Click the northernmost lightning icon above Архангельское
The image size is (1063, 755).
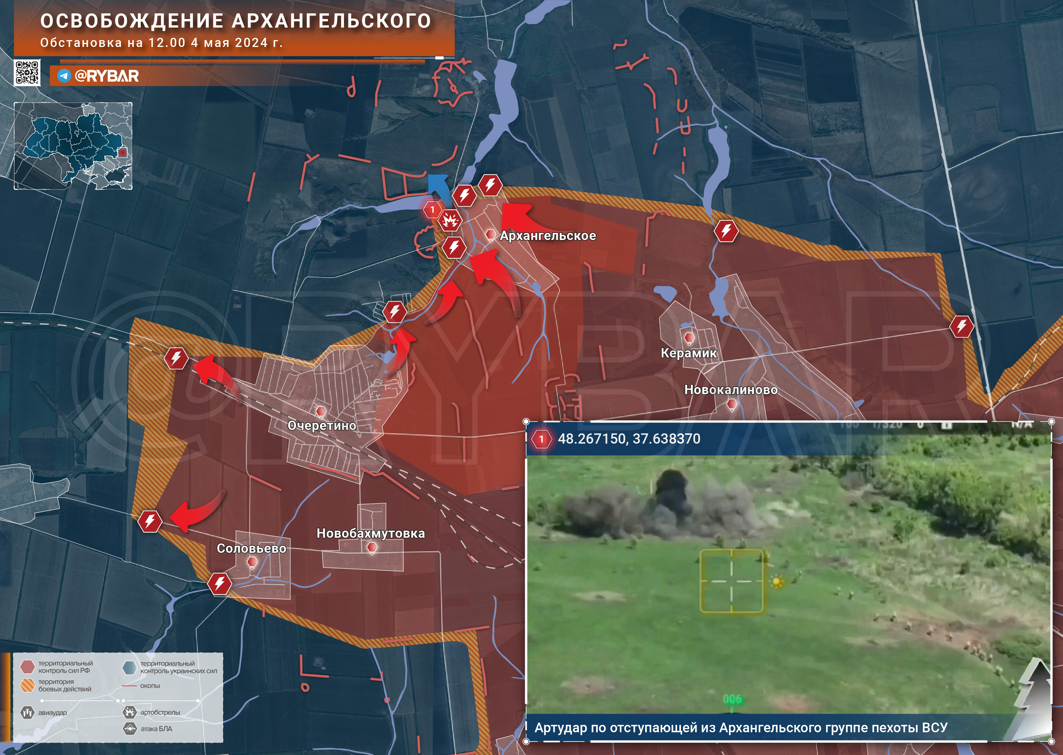point(490,185)
